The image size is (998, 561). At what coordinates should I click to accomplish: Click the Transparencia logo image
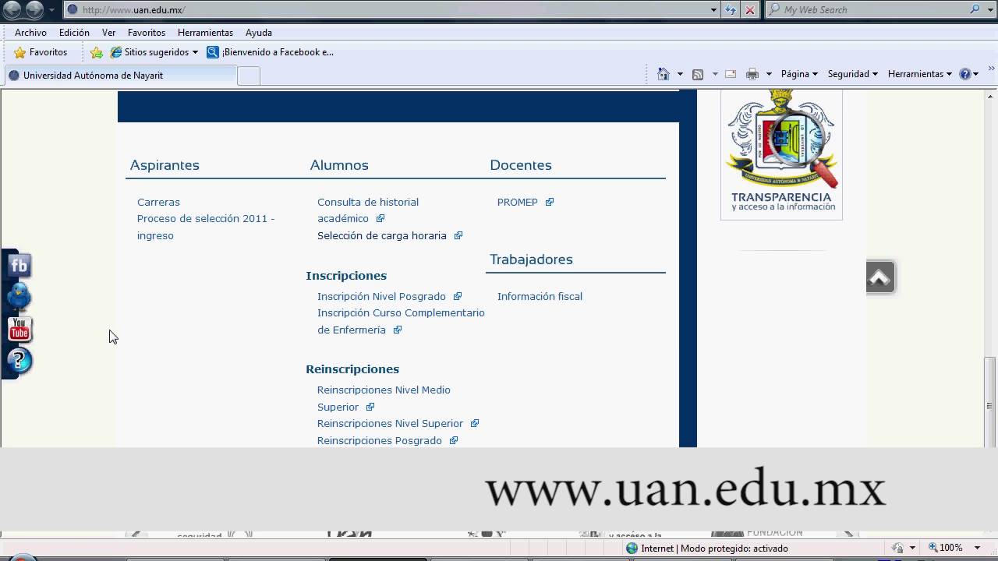click(x=781, y=154)
